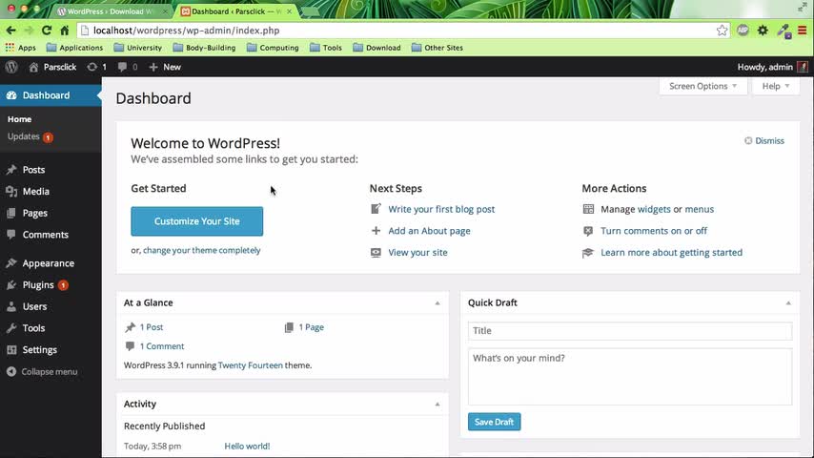Open the Updates submenu item
814x458 pixels.
[x=31, y=136]
